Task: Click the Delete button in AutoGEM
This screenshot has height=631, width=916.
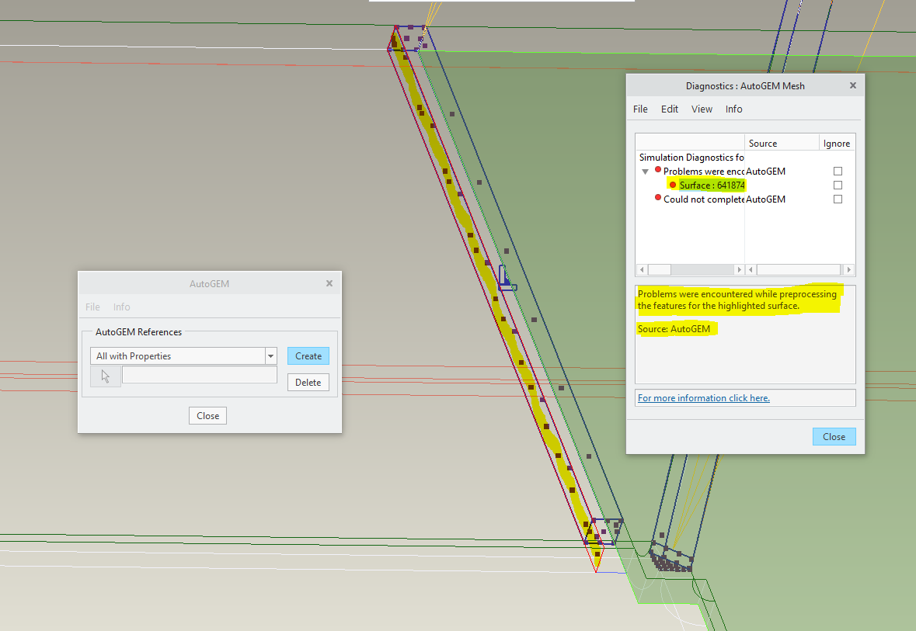Action: coord(308,382)
